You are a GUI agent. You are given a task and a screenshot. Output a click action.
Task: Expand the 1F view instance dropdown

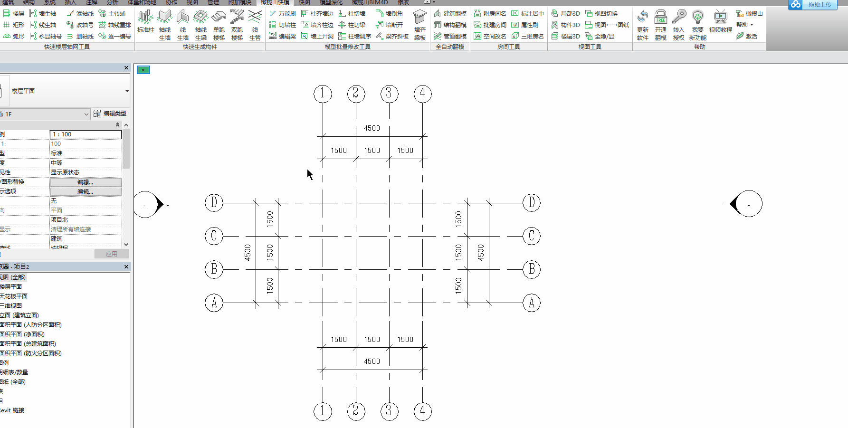coord(86,114)
